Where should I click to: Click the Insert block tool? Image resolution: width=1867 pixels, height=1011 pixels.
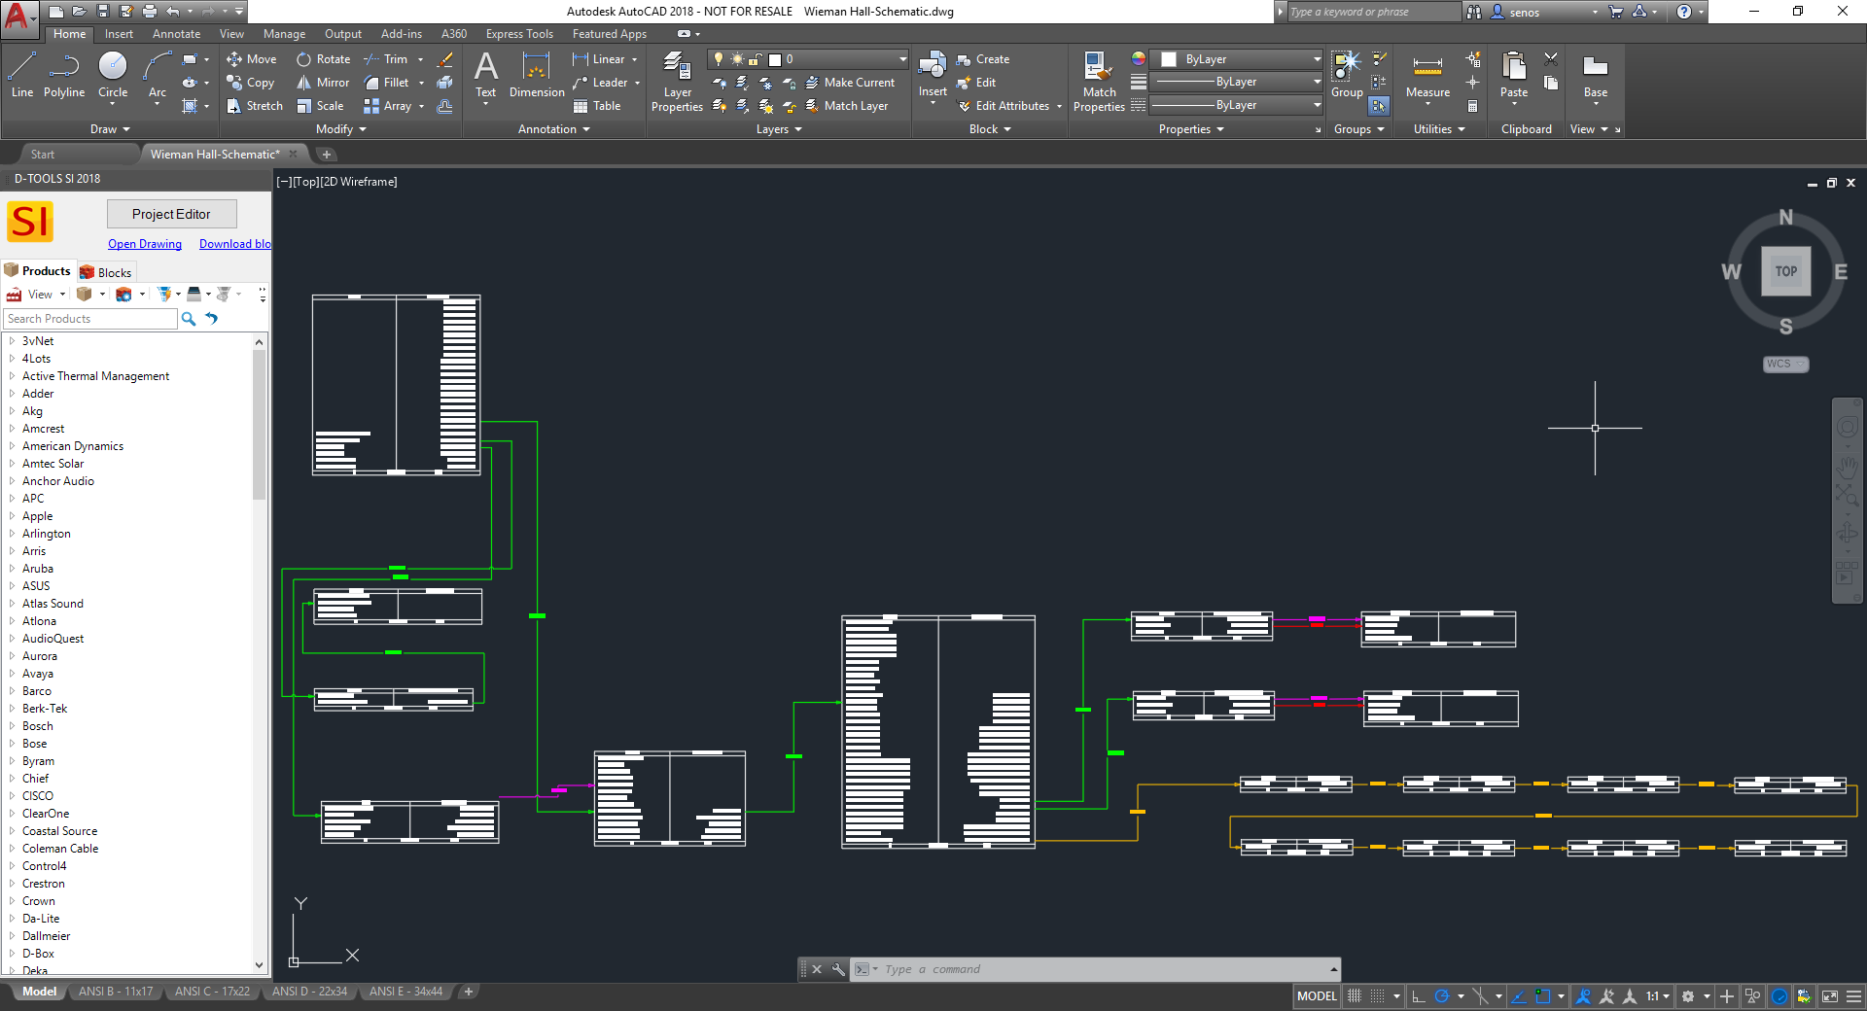933,76
